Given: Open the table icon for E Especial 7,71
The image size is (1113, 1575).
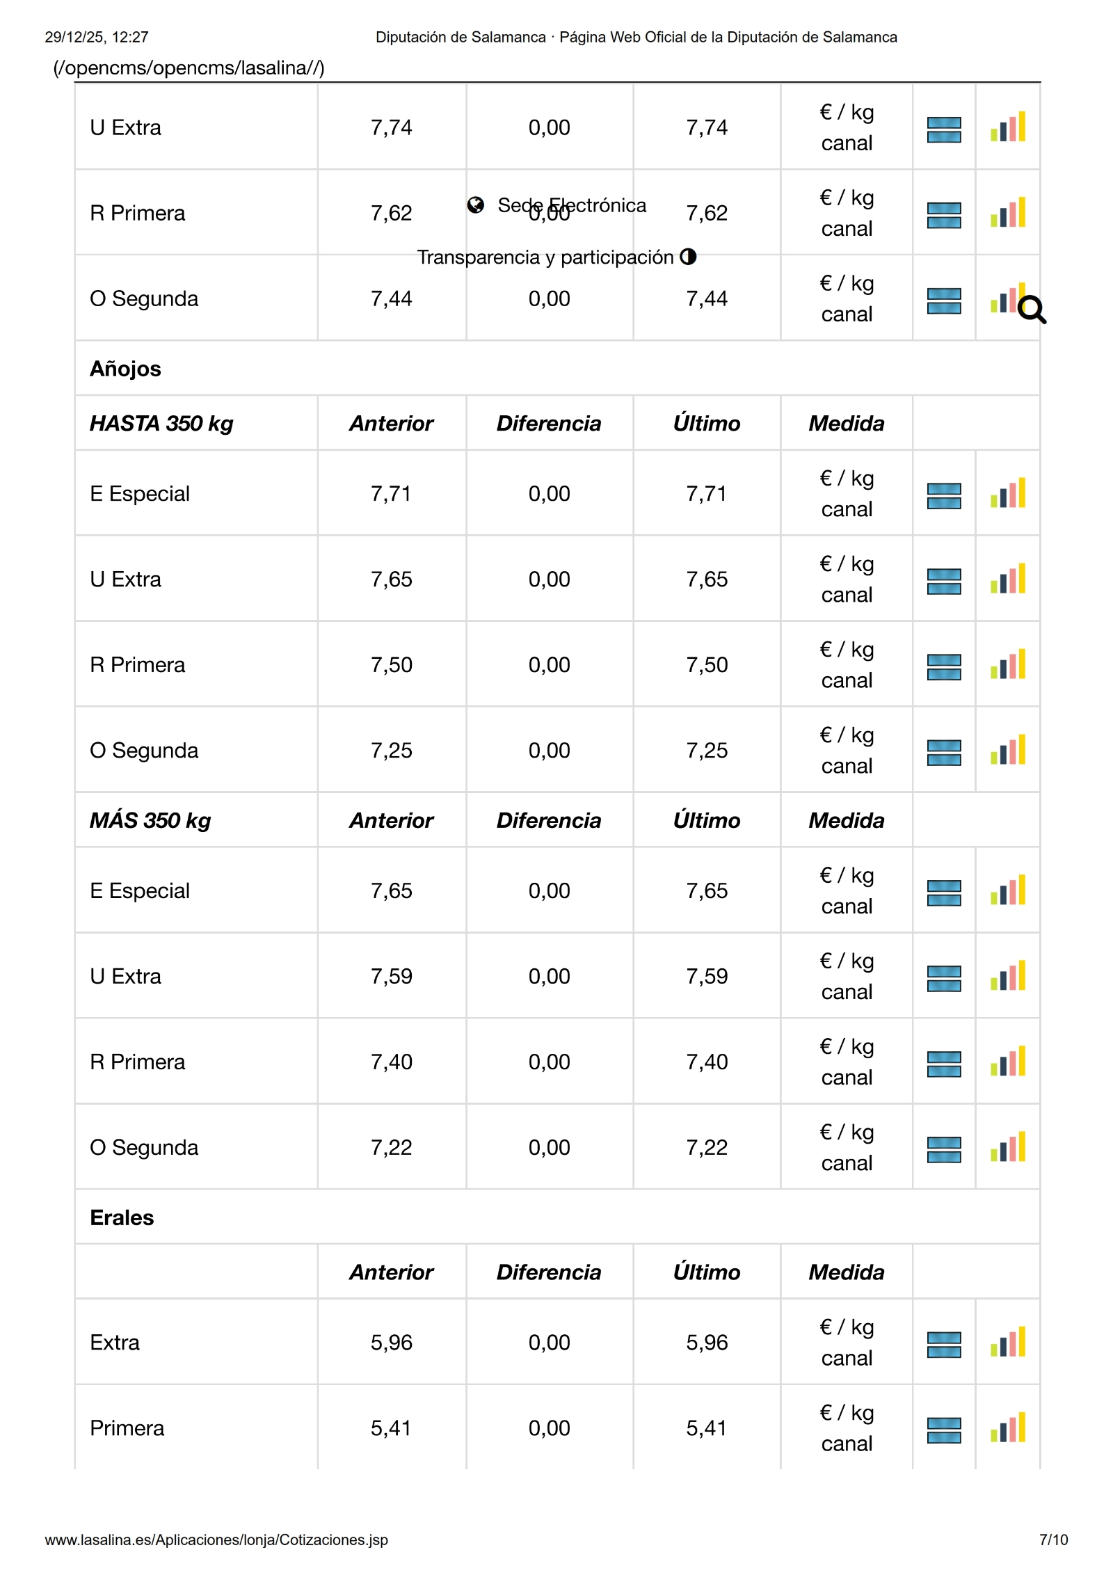Looking at the screenshot, I should point(944,495).
